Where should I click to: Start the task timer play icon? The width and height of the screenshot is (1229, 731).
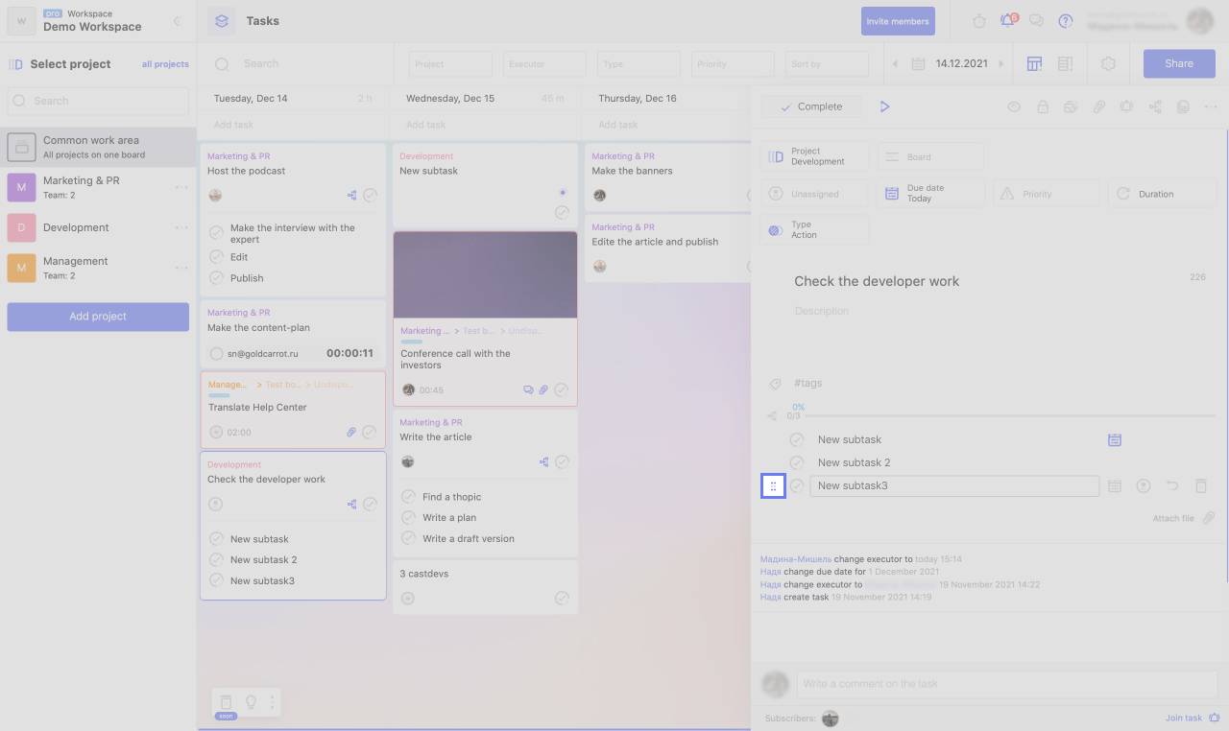[884, 106]
